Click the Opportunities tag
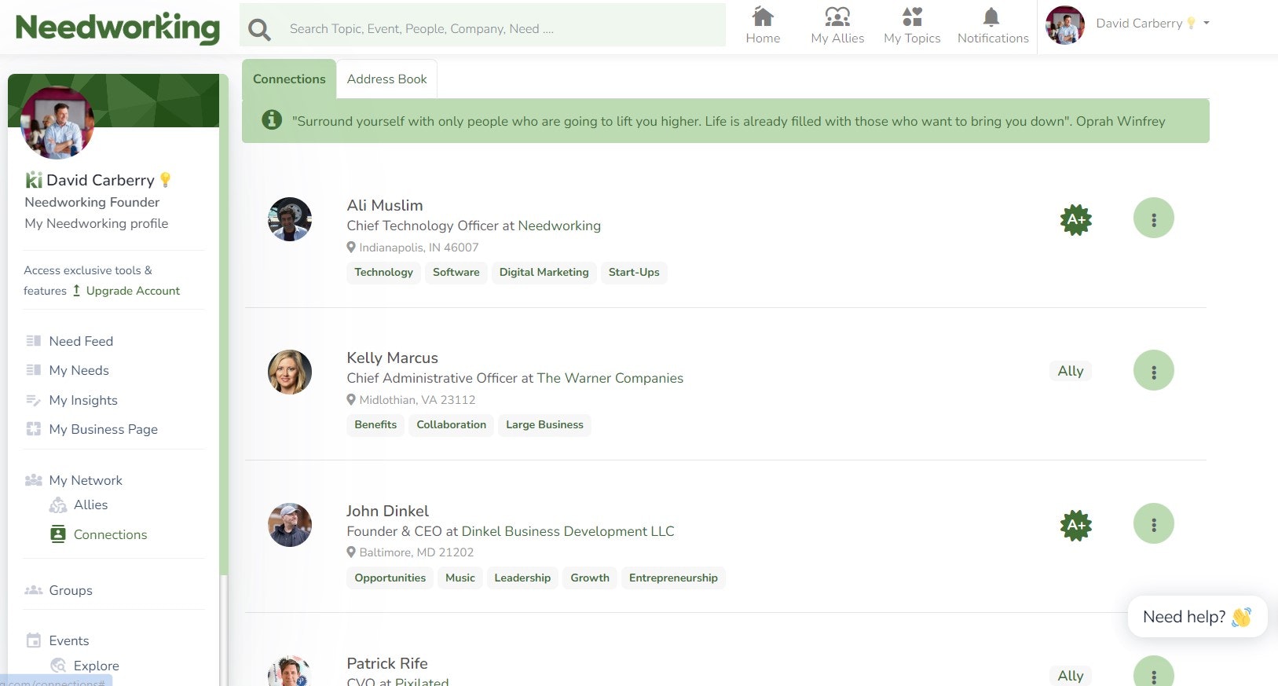The height and width of the screenshot is (686, 1278). pos(390,578)
